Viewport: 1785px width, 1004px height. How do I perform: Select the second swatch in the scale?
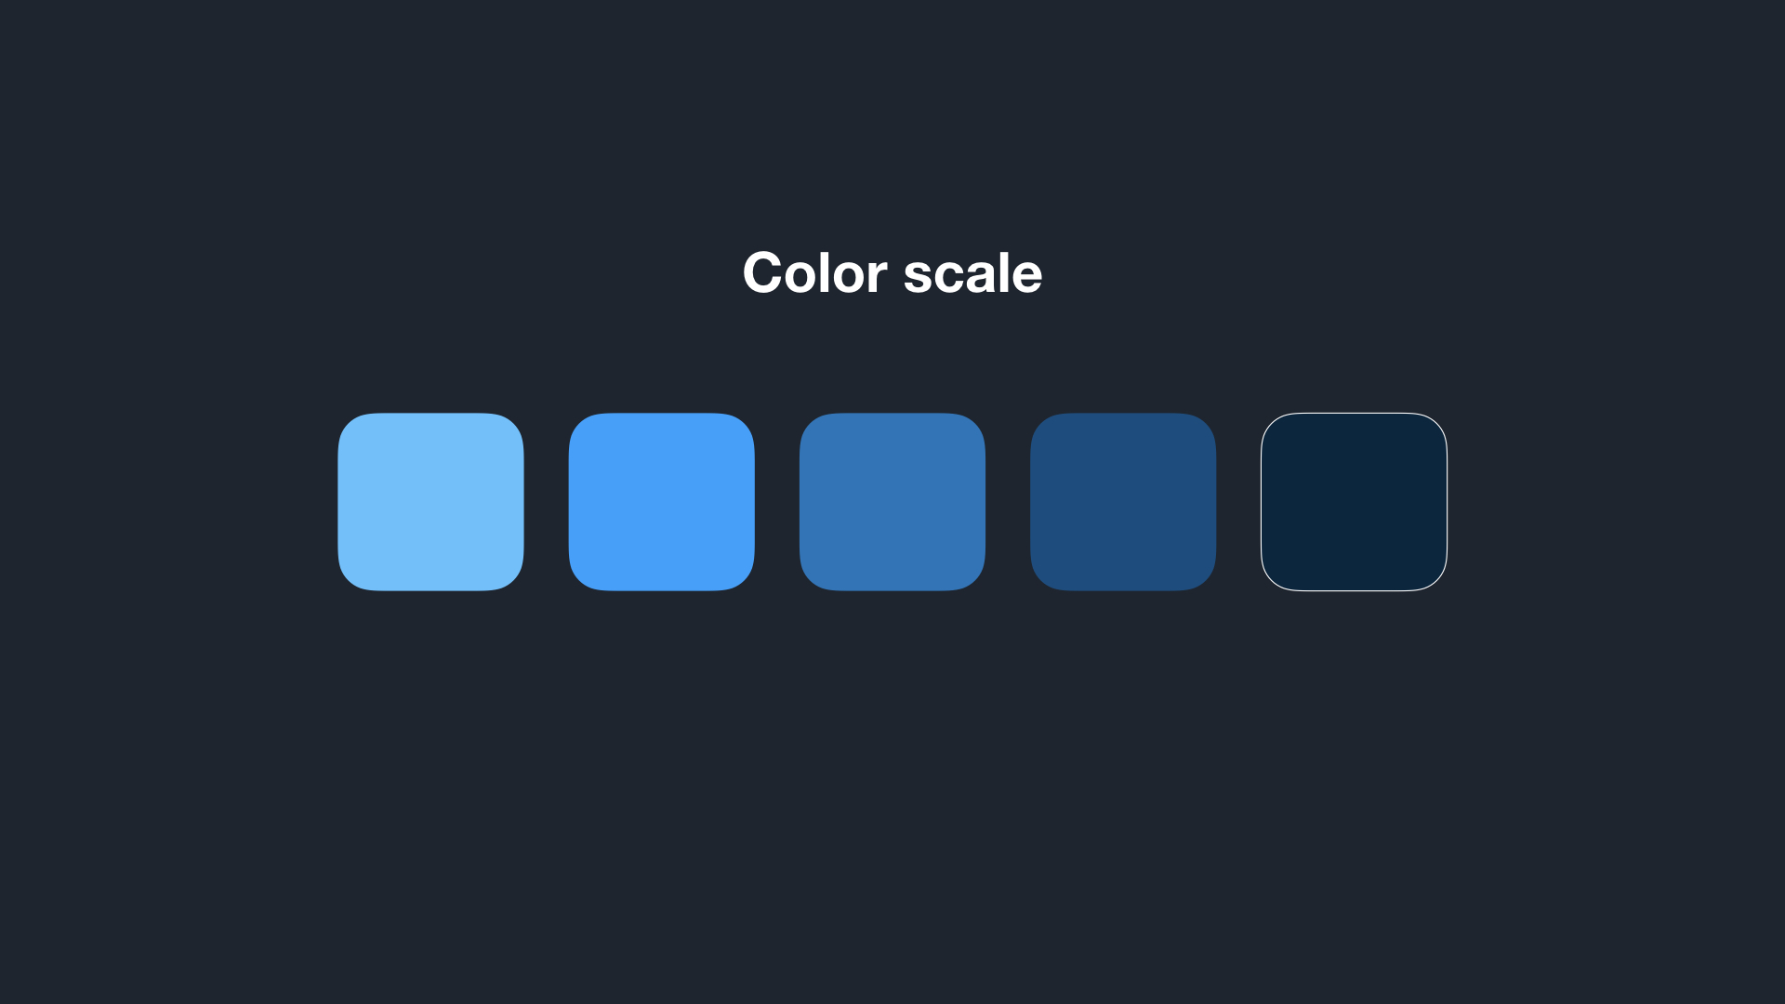click(661, 502)
